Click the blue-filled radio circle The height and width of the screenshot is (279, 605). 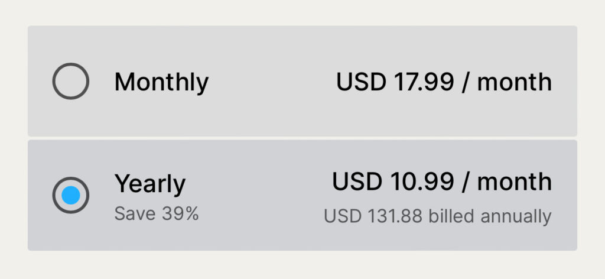[x=71, y=195]
